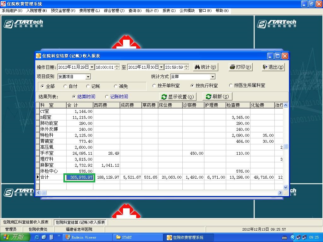
Task: Open the 查询(B) menu
Action: [x=135, y=11]
